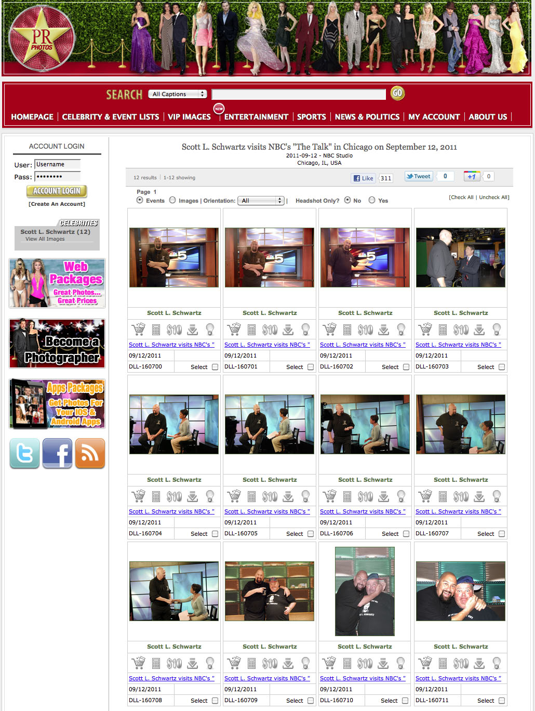The width and height of the screenshot is (535, 711).
Task: Open the orange RSS feed icon
Action: (90, 453)
